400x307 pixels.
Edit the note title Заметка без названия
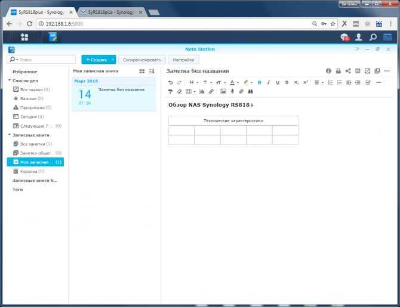tap(198, 71)
